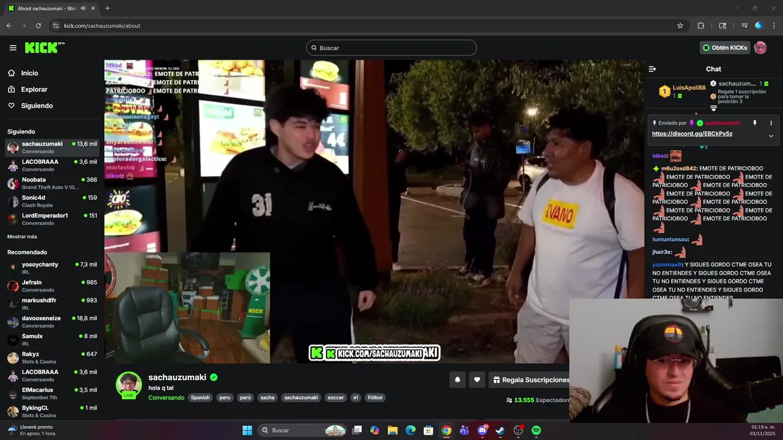Image resolution: width=783 pixels, height=440 pixels.
Task: Open Microsoft Edge from taskbar
Action: click(x=410, y=430)
